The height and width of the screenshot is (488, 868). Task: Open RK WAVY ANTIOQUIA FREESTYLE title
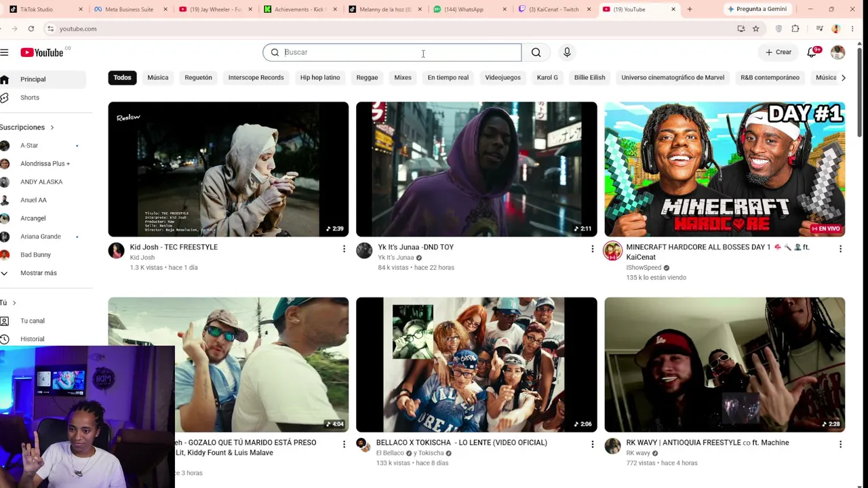(x=707, y=443)
